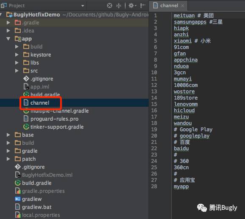Open local.properties file
The image size is (245, 219).
[41, 215]
